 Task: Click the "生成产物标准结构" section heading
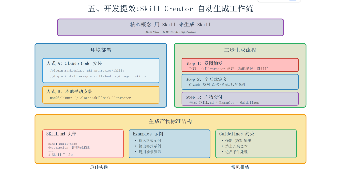(170, 121)
